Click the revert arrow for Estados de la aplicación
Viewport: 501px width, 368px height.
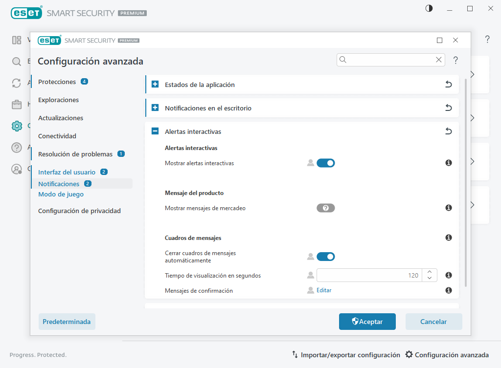coord(448,85)
